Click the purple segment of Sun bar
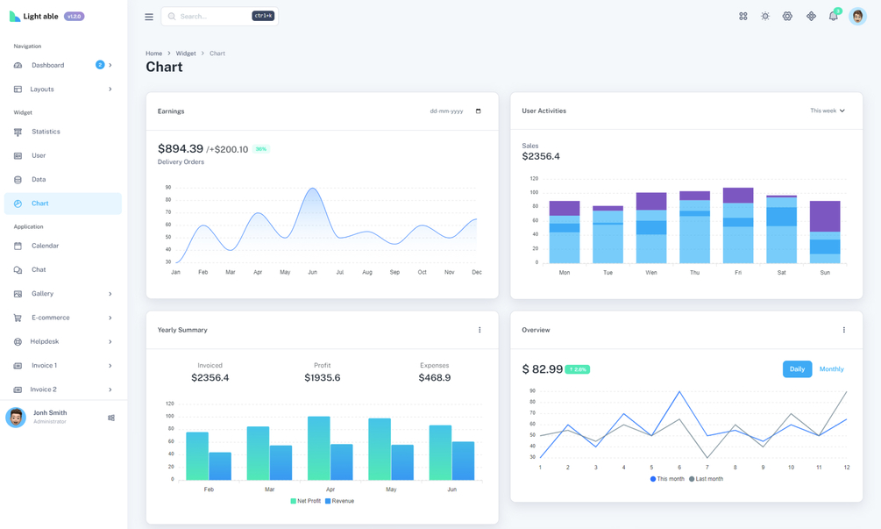The width and height of the screenshot is (881, 529). (x=825, y=217)
